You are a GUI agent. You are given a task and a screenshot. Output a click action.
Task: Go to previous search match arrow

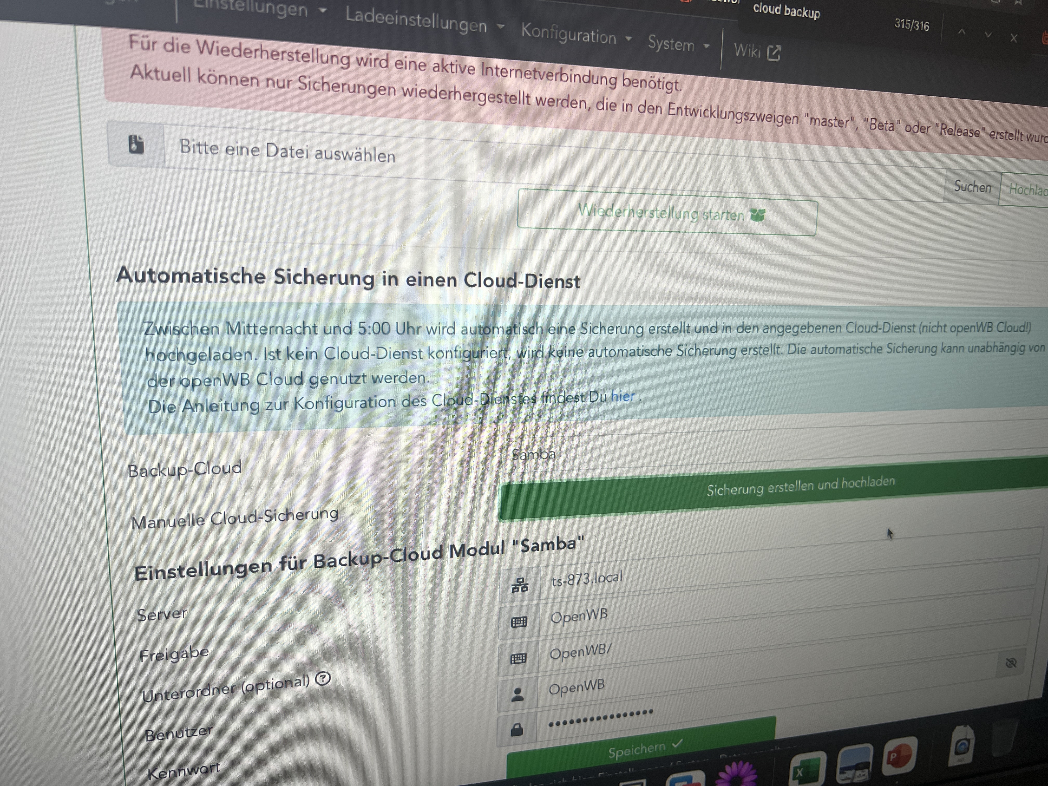(x=961, y=32)
